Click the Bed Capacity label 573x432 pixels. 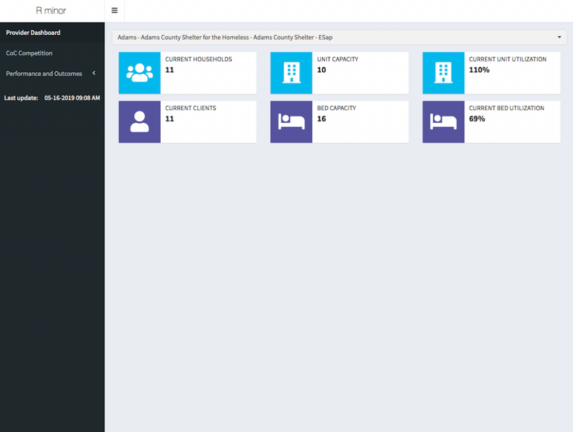[336, 108]
